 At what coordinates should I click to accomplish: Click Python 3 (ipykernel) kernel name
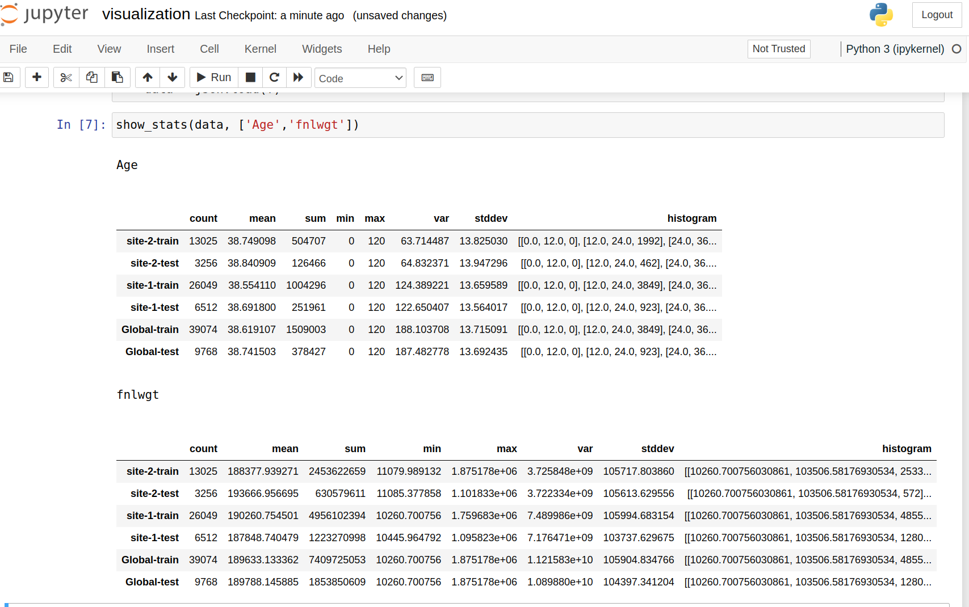point(895,49)
